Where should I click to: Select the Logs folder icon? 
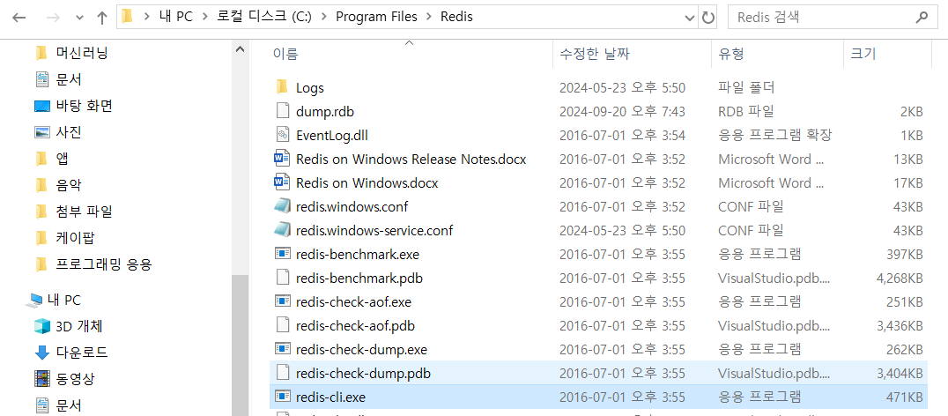[x=282, y=87]
